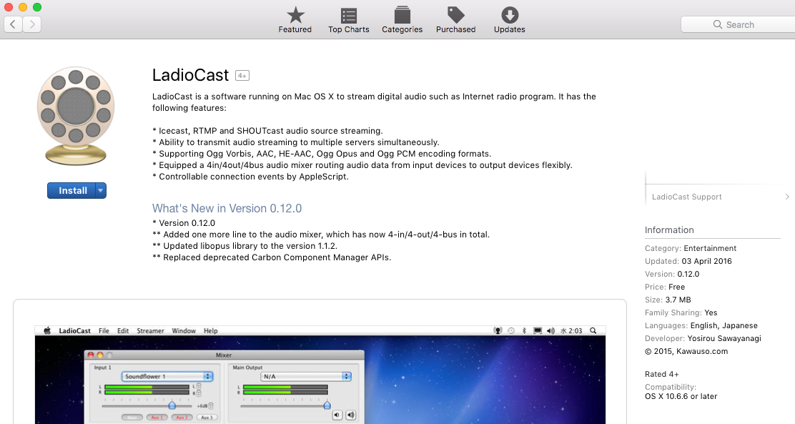795x424 pixels.
Task: Open the Updates tab
Action: (510, 20)
